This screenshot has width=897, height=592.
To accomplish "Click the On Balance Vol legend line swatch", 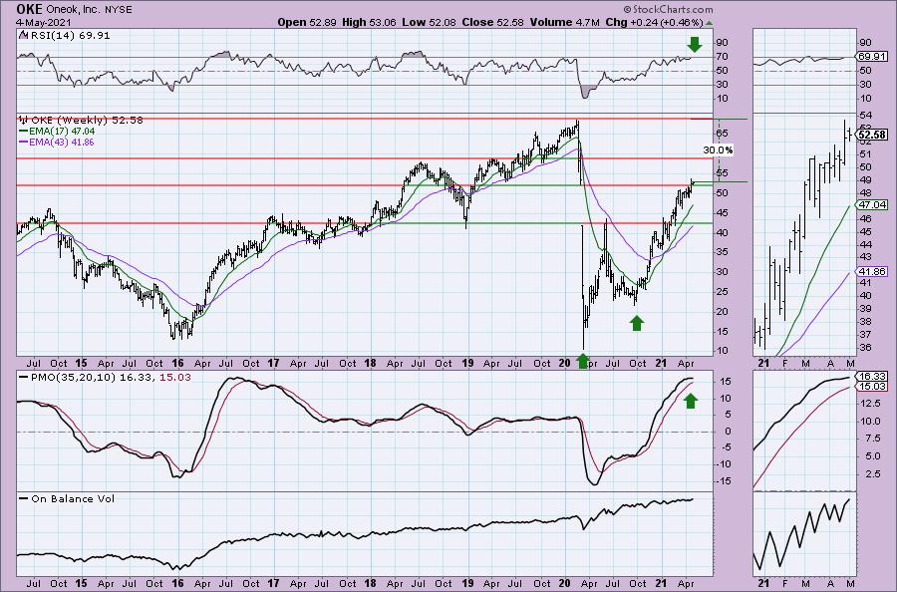I will [x=24, y=498].
